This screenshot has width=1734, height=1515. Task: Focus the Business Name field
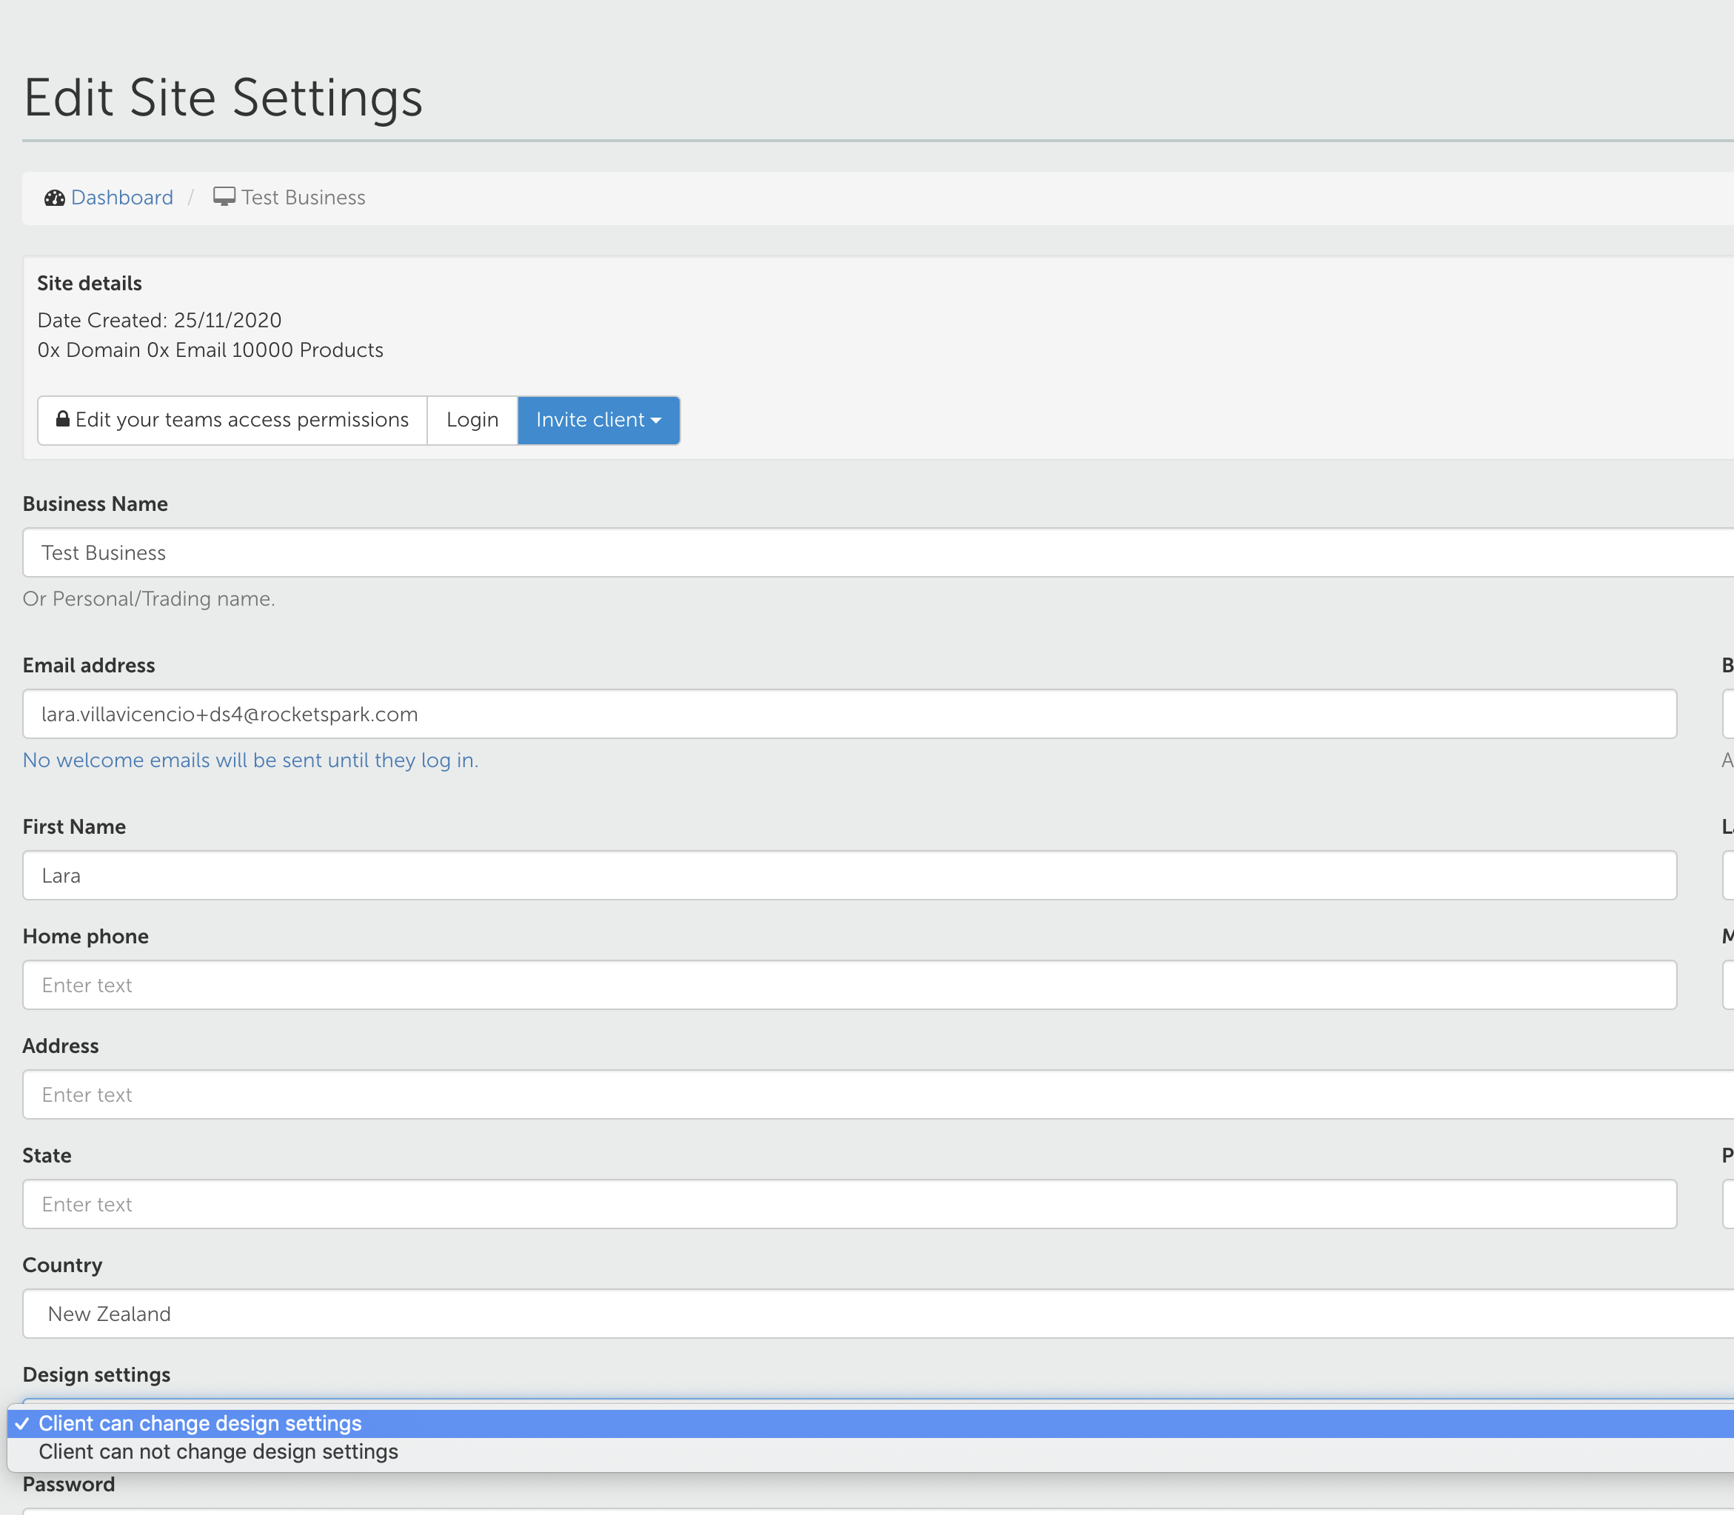click(x=877, y=553)
